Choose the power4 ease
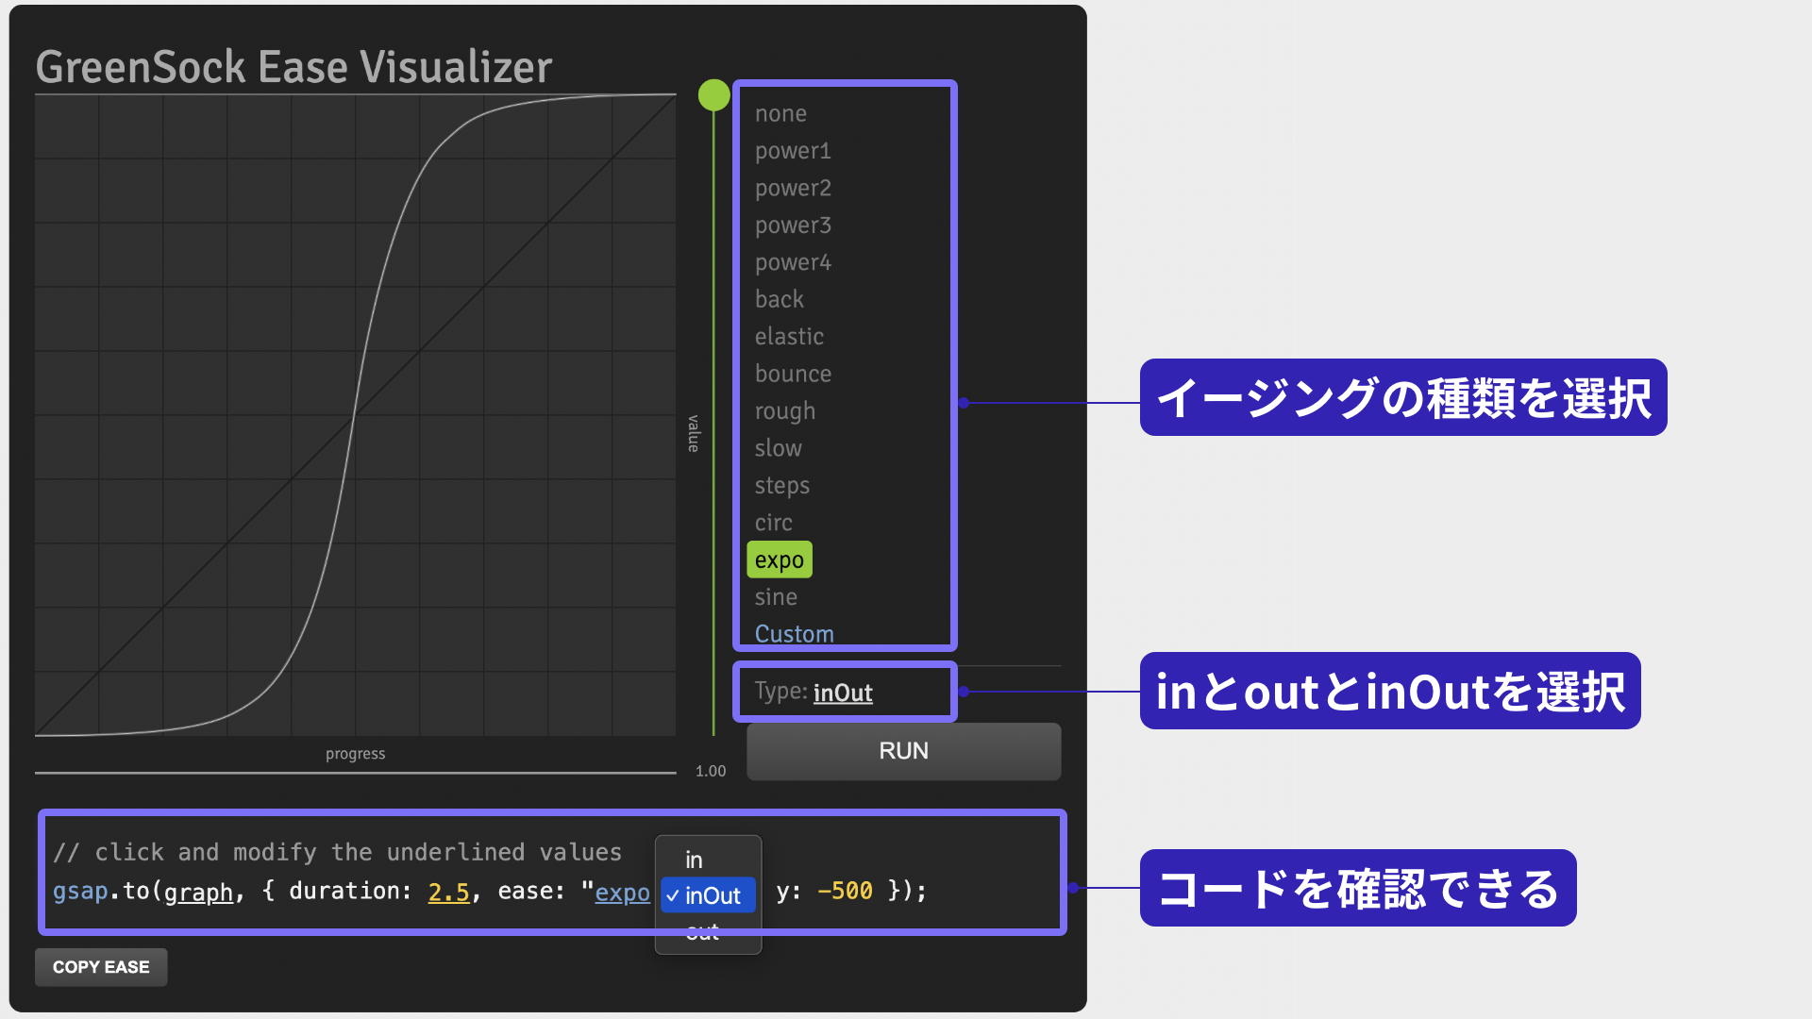This screenshot has width=1812, height=1019. pos(793,262)
